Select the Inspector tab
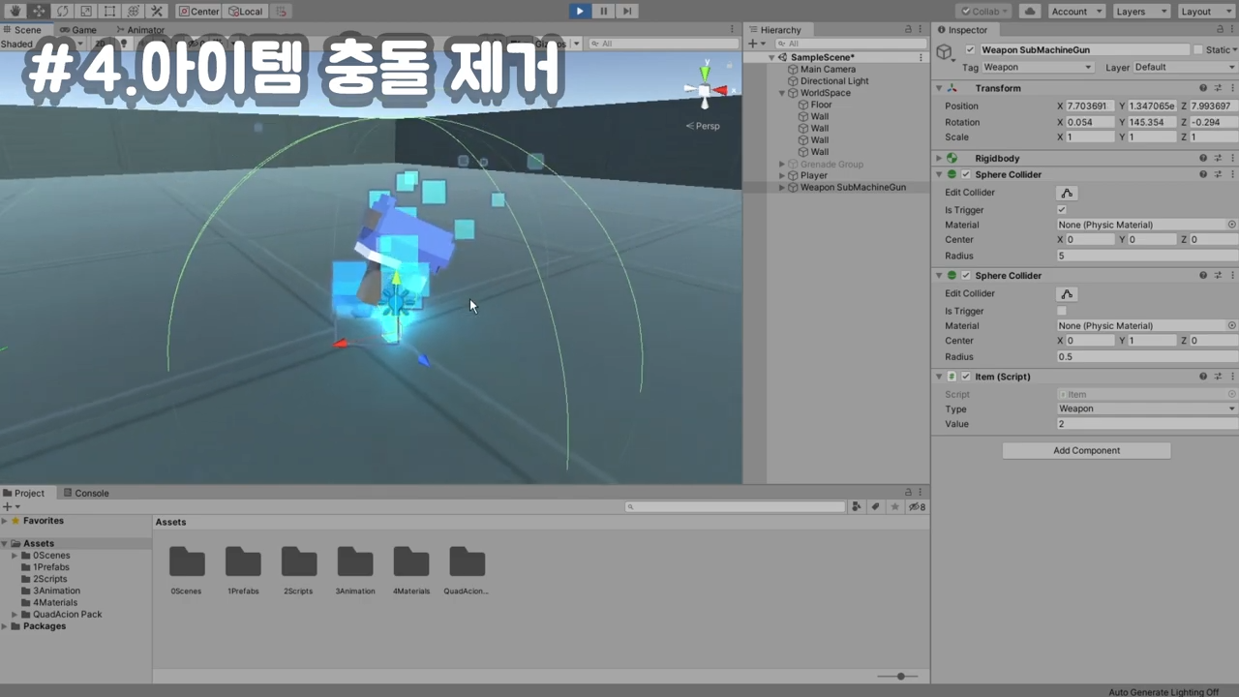 [962, 30]
